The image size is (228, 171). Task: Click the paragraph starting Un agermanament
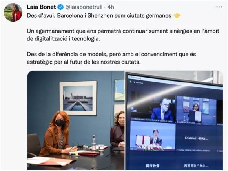tap(123, 35)
